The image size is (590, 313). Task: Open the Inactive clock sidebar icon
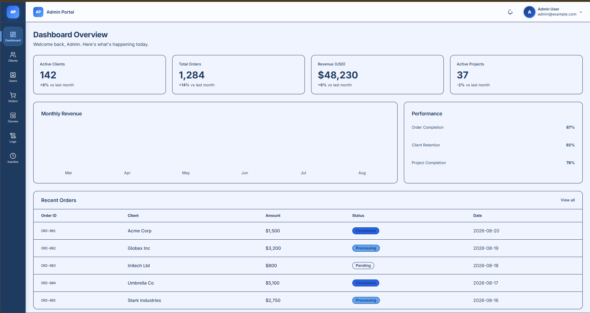[13, 158]
